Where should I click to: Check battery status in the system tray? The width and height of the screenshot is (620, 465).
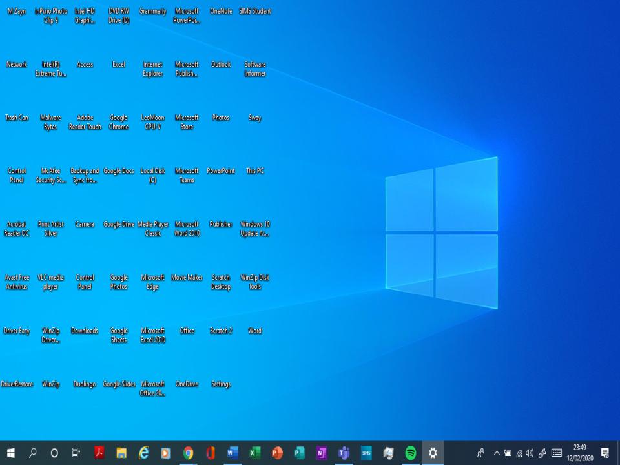coord(508,453)
